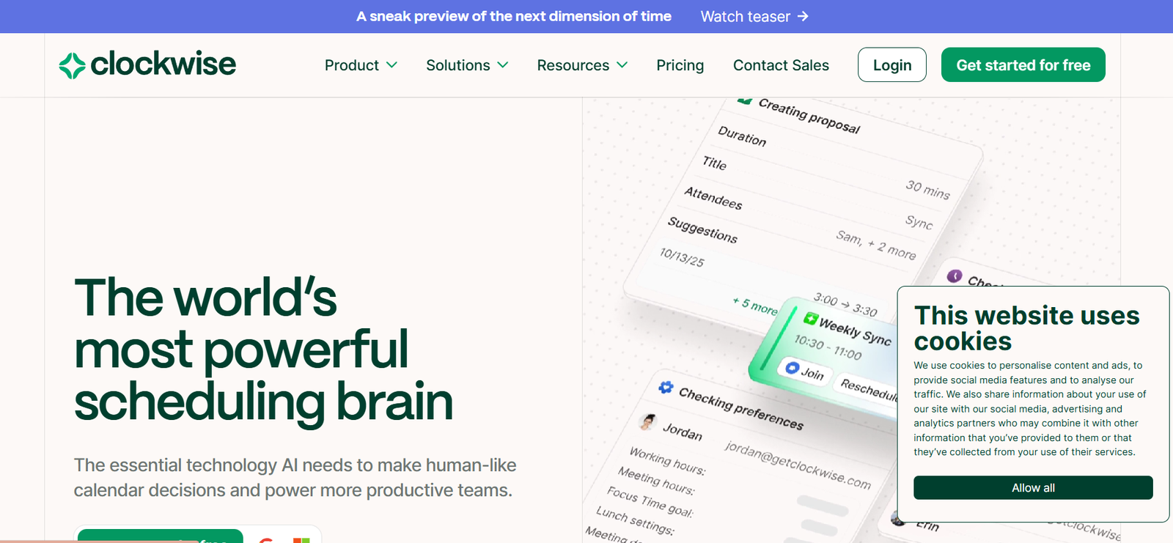The image size is (1173, 543).
Task: Expand the Product dropdown menu
Action: tap(361, 65)
